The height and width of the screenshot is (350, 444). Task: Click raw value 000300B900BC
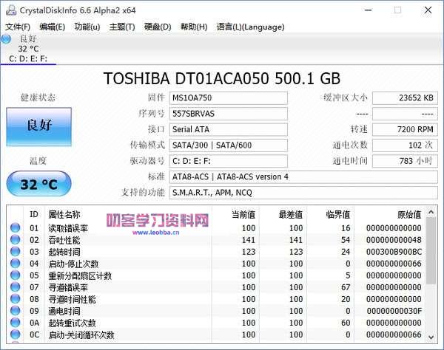[x=394, y=252]
